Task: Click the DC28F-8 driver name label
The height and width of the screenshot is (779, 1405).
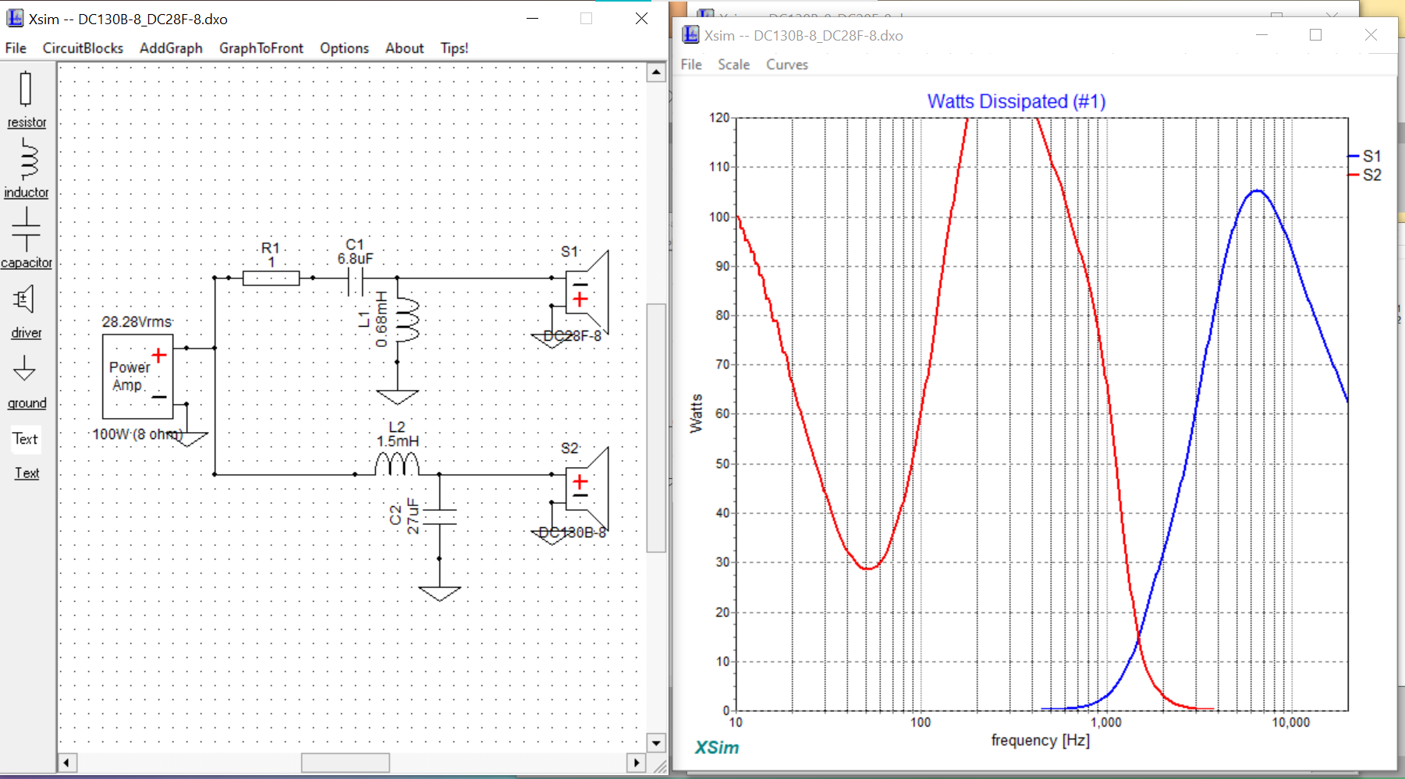Action: click(573, 336)
